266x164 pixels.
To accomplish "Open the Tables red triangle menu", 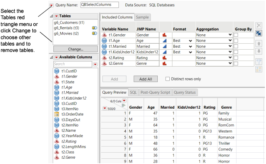I will pos(56,16).
